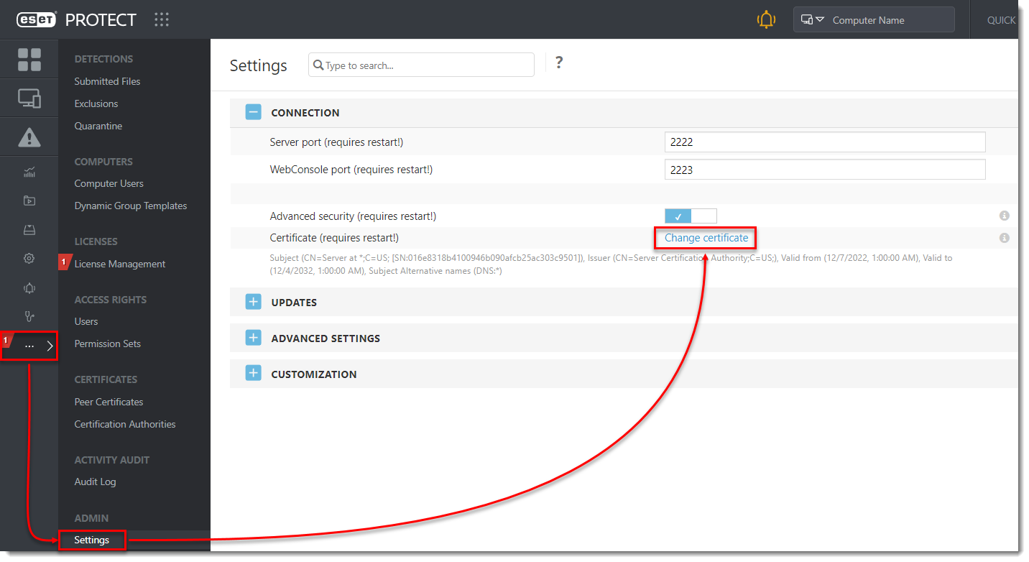Open Quarantine menu item

tap(98, 126)
